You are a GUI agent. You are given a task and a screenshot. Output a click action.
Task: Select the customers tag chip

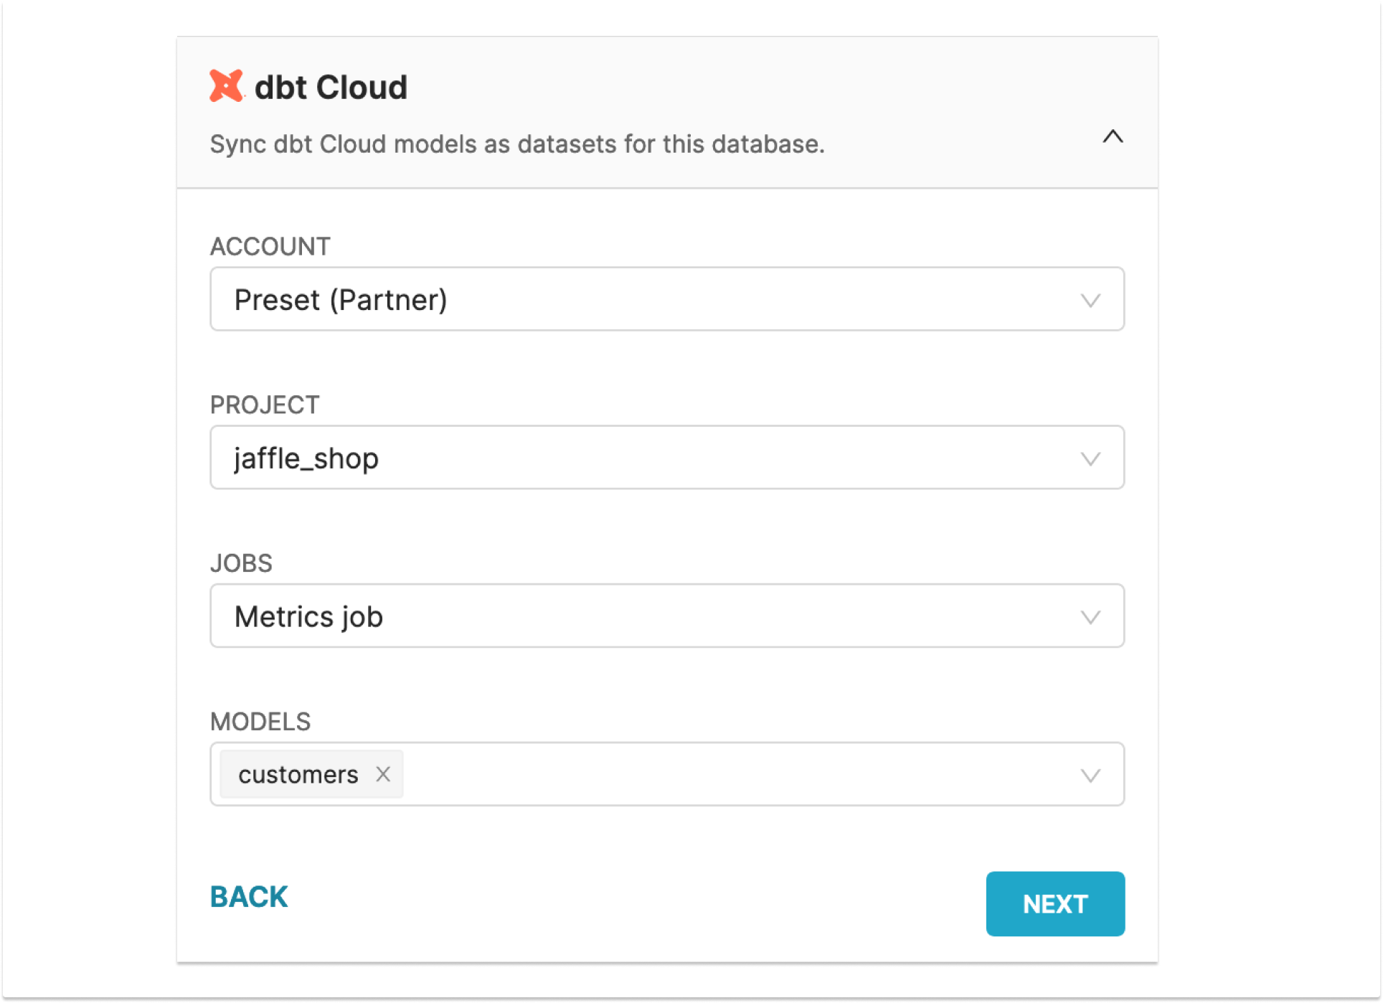296,773
